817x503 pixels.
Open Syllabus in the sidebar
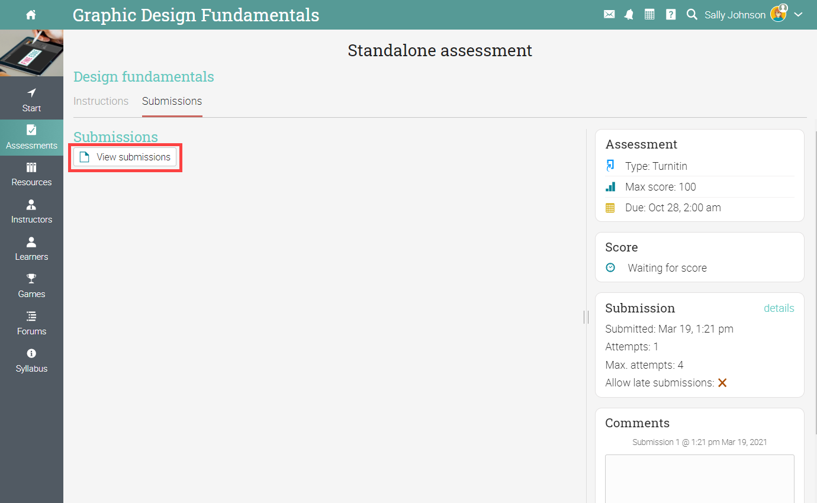tap(31, 361)
